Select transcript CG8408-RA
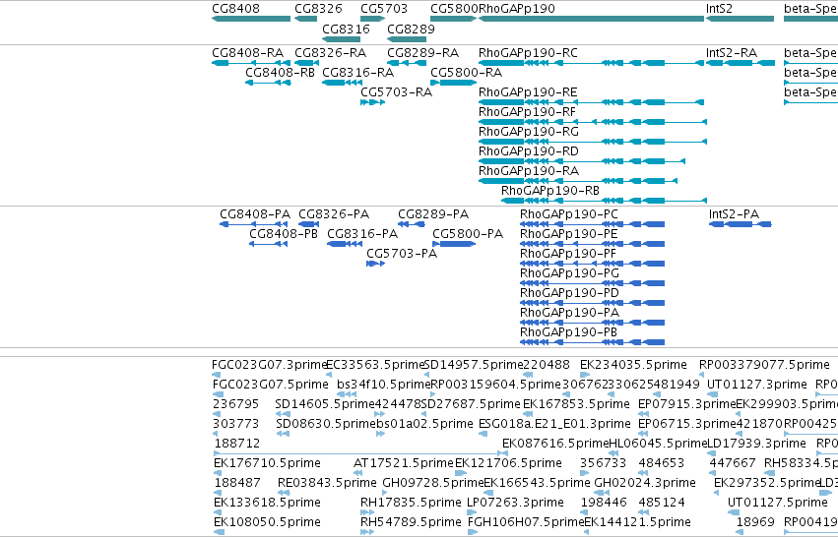Viewport: 838px width, 537px height. 251,63
